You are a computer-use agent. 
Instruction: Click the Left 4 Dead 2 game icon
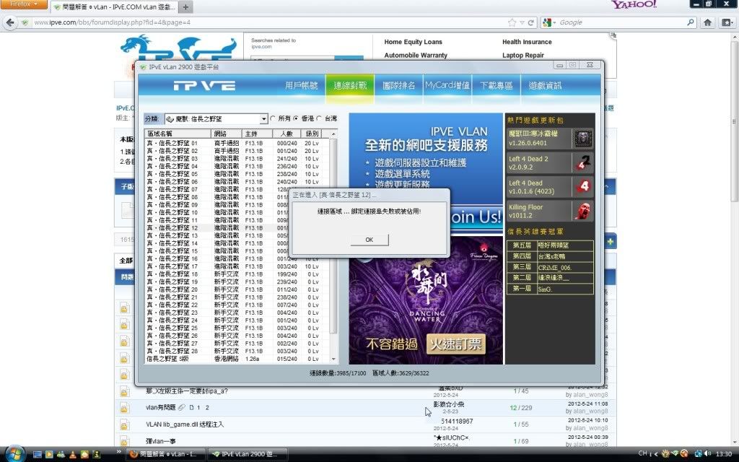pos(582,162)
